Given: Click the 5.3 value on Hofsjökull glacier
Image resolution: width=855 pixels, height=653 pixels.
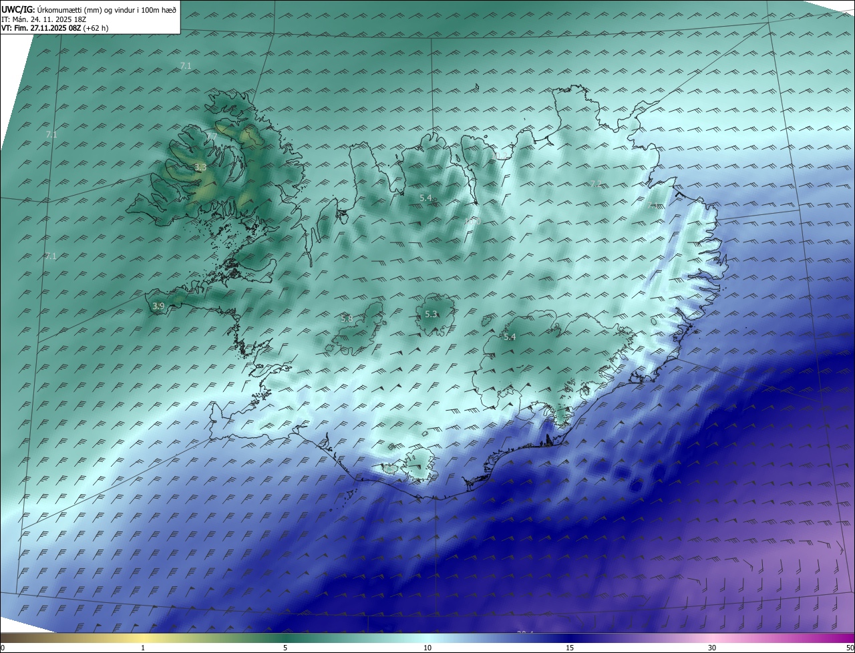Looking at the screenshot, I should point(431,314).
